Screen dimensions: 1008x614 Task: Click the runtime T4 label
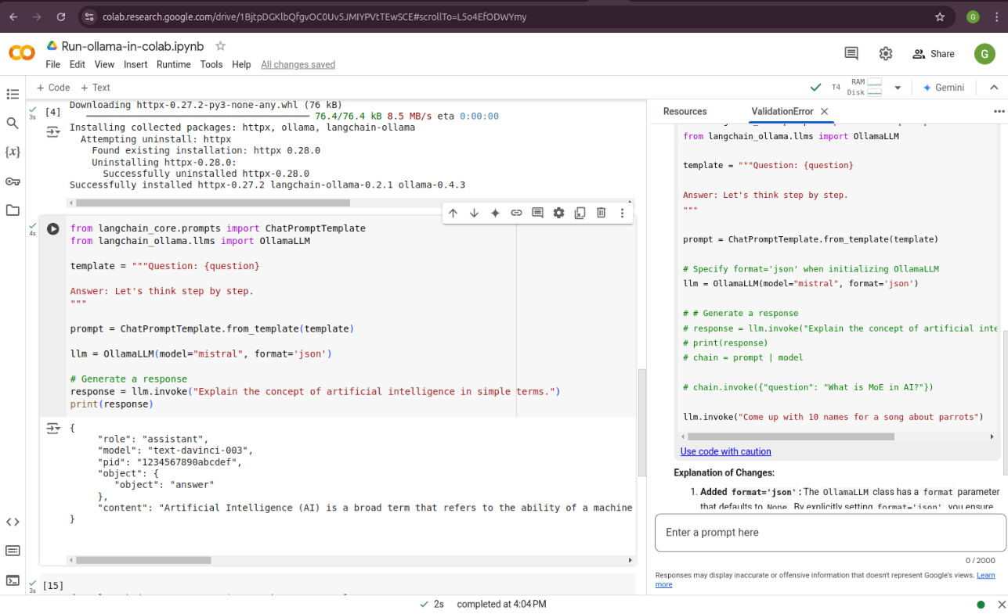click(x=836, y=88)
